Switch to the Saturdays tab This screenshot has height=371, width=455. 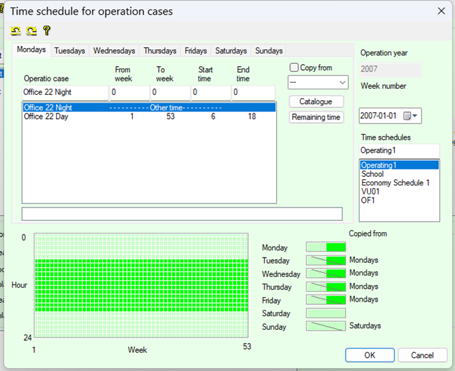(231, 51)
